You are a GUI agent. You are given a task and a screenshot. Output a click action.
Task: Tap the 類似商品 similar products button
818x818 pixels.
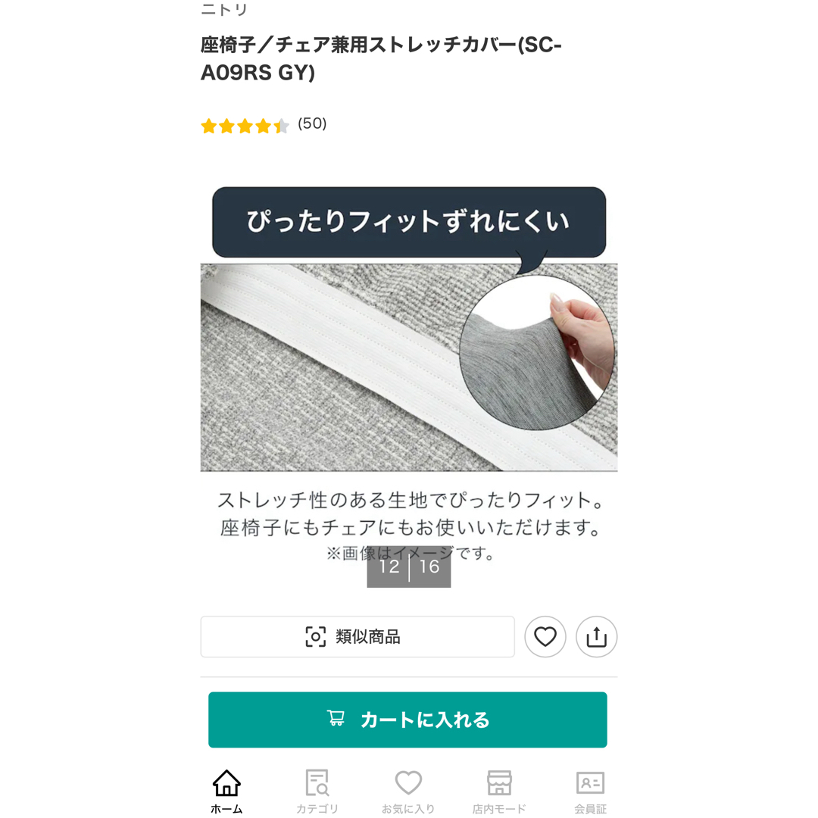357,636
